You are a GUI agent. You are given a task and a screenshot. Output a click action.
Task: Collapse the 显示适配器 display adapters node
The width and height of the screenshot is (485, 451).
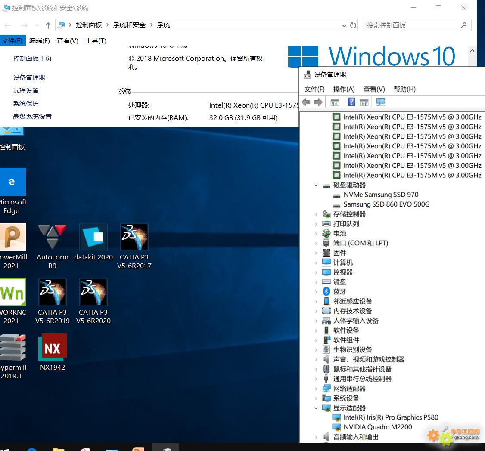[x=316, y=408]
